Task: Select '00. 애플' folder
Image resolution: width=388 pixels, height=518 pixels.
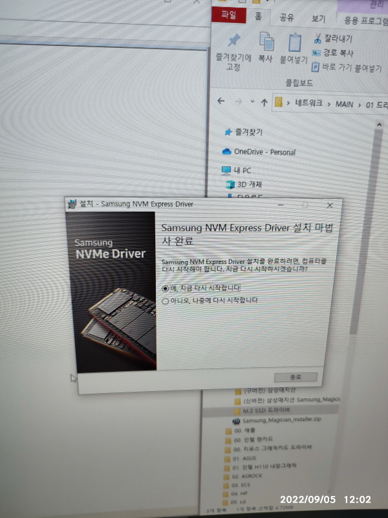Action: tap(240, 431)
